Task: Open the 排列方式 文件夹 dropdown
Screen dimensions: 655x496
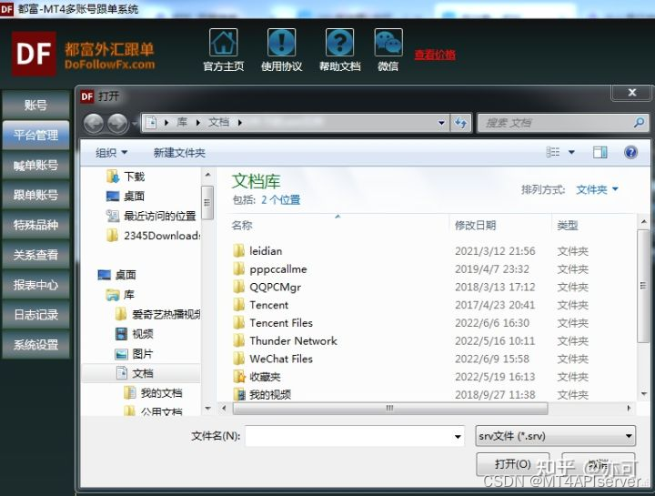Action: (x=598, y=189)
